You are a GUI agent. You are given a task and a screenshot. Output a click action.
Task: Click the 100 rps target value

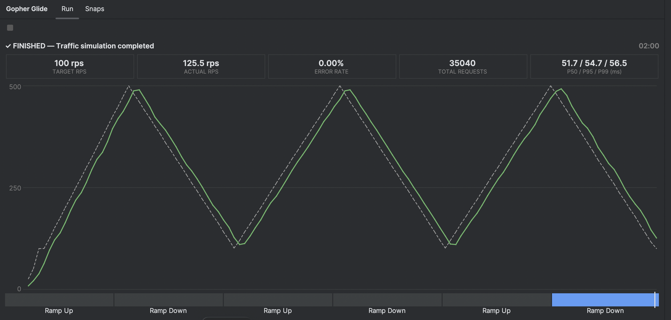(x=69, y=63)
